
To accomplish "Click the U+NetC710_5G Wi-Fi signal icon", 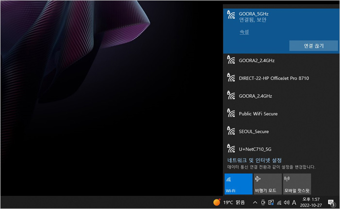I will pyautogui.click(x=231, y=149).
